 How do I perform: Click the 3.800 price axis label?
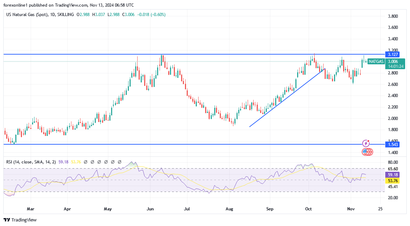pos(393,16)
